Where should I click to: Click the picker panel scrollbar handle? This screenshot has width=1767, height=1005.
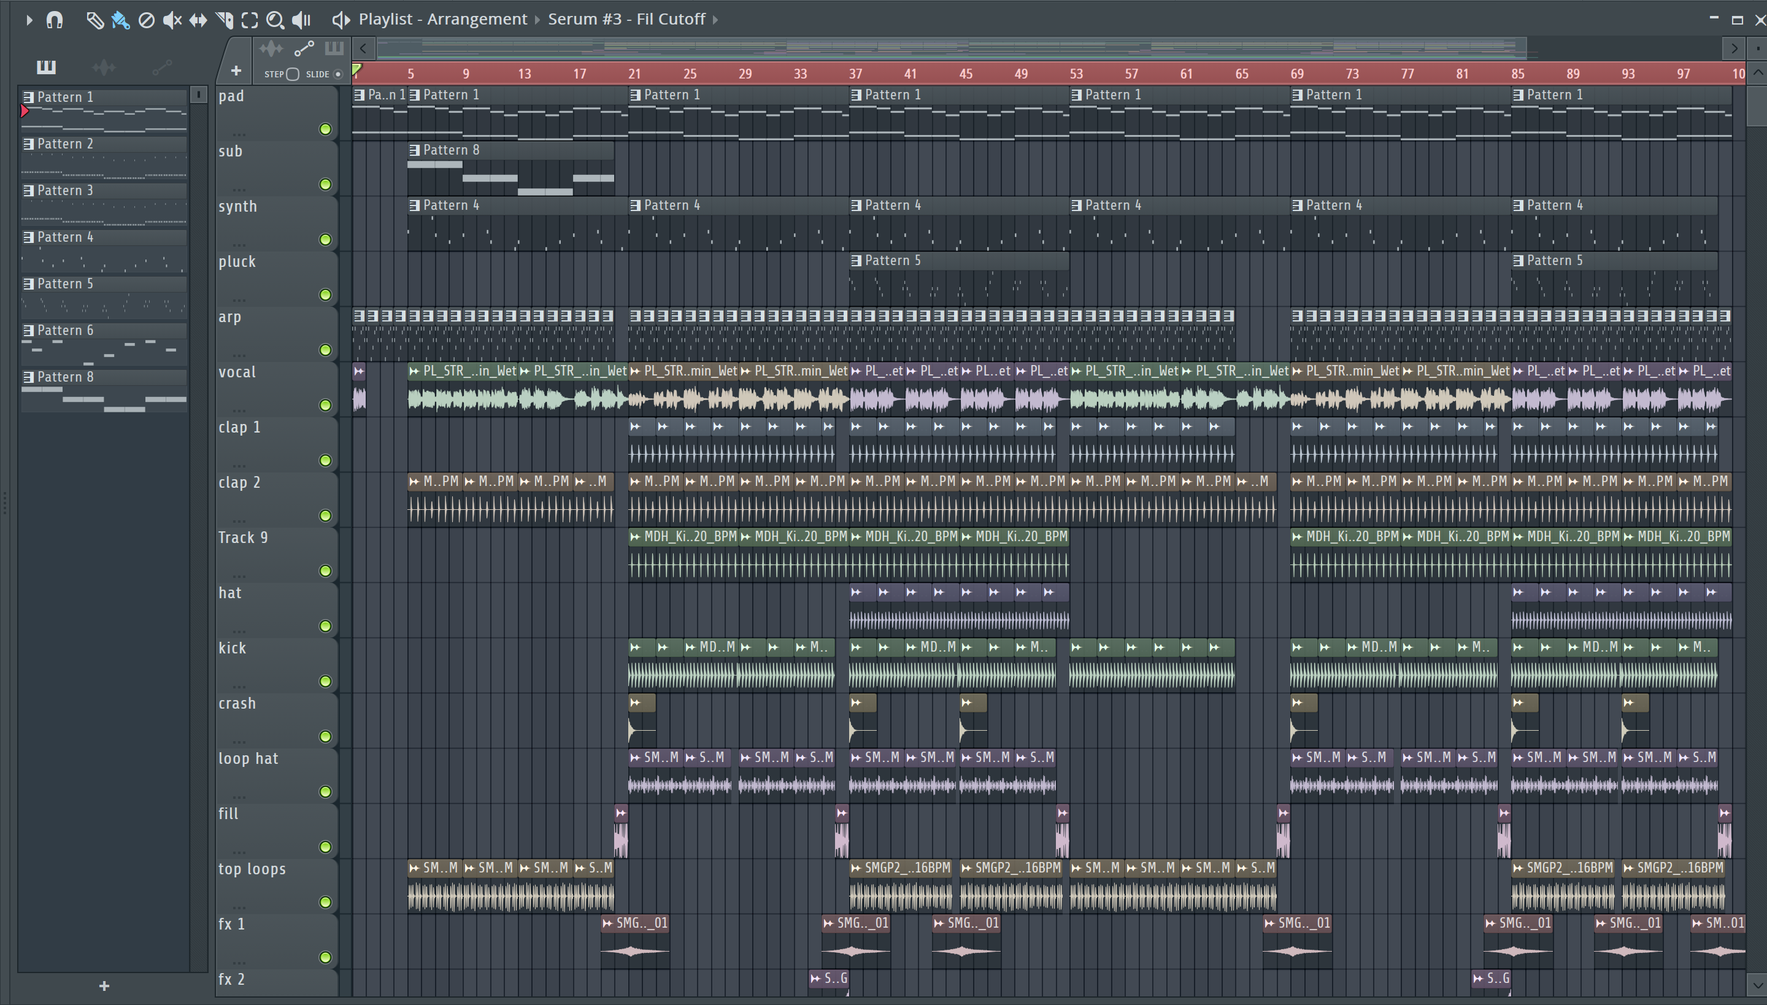tap(199, 94)
